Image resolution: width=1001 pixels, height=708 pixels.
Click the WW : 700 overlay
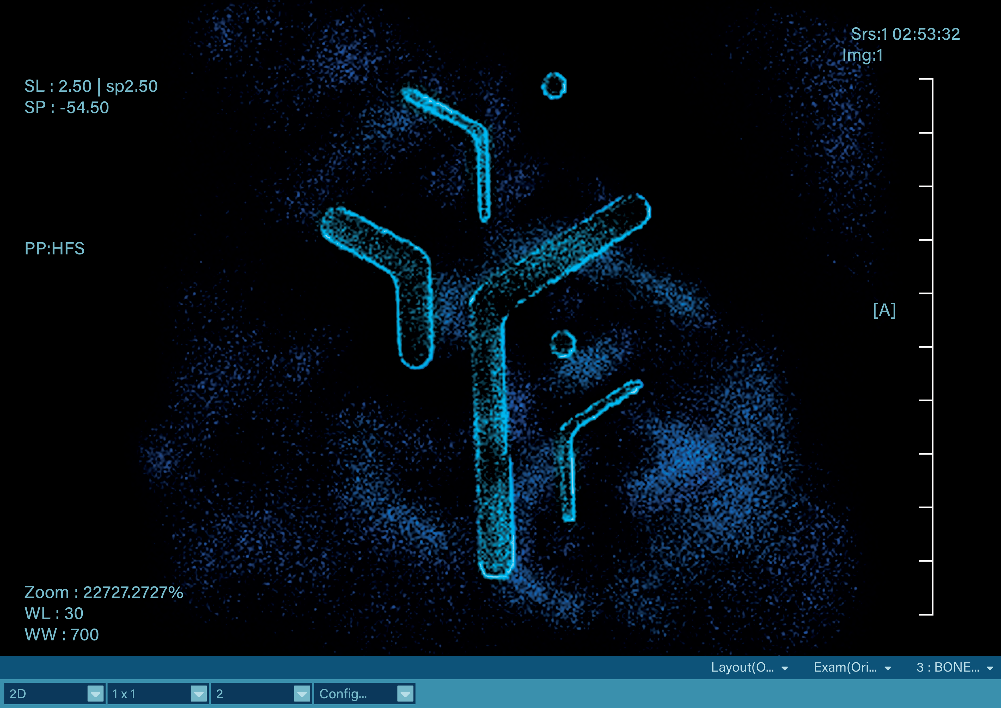pyautogui.click(x=62, y=635)
